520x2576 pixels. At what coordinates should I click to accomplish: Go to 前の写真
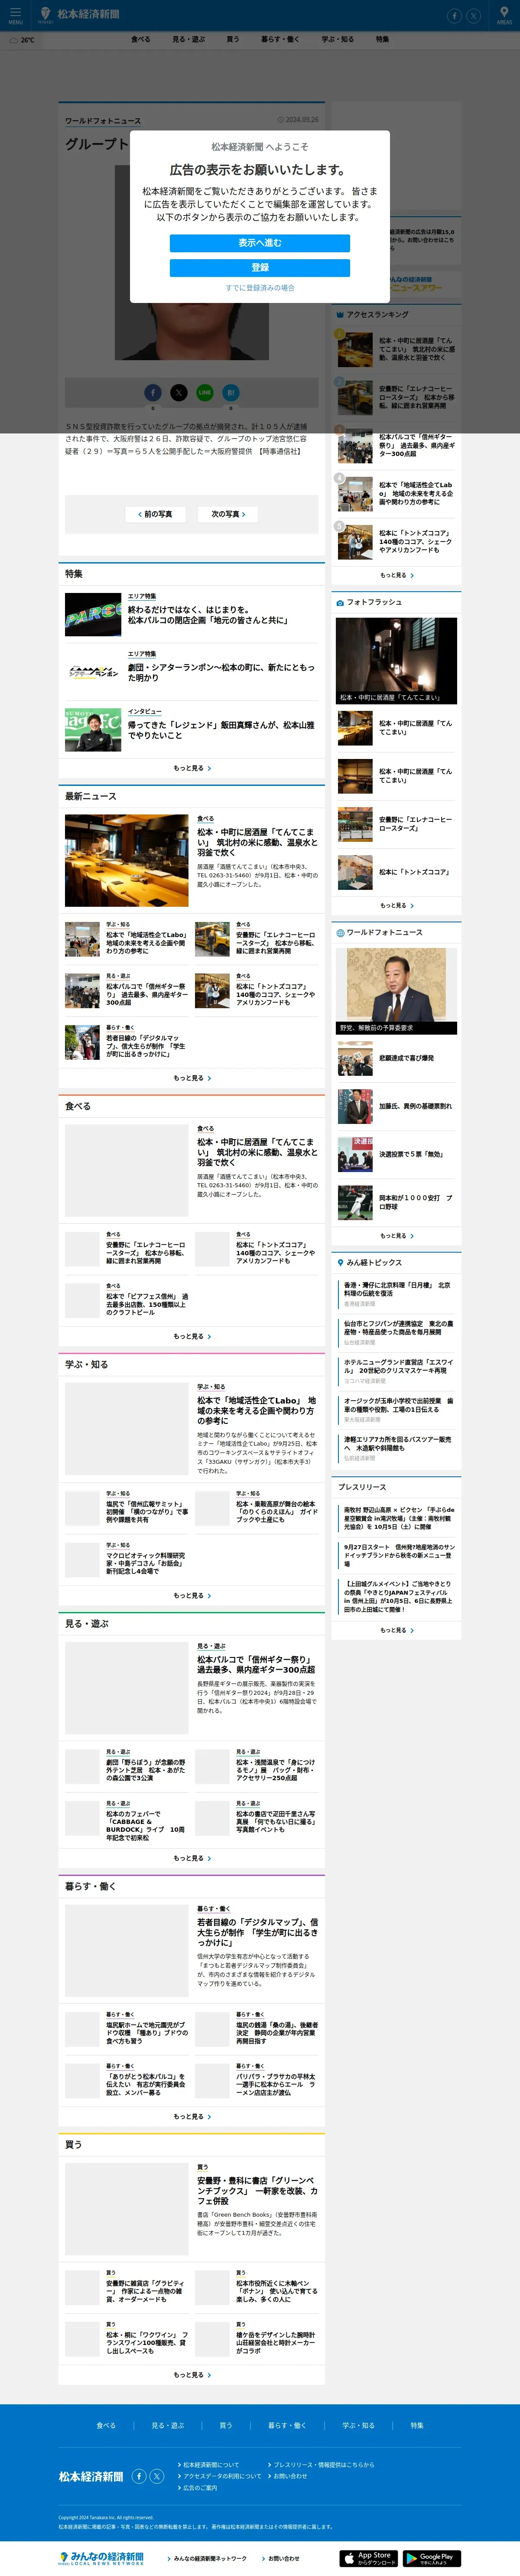(x=155, y=514)
